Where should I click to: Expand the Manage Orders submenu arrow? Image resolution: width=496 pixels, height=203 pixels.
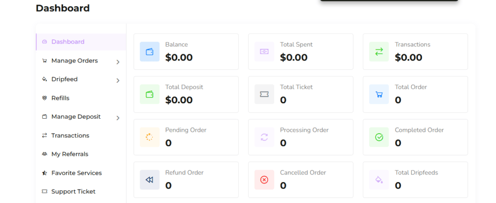click(x=118, y=62)
